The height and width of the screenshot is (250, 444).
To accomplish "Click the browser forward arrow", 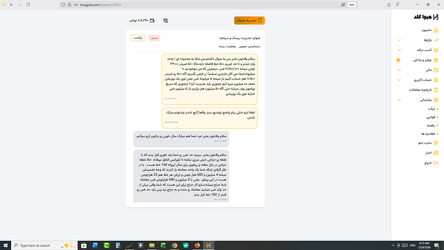I will click(x=20, y=5).
